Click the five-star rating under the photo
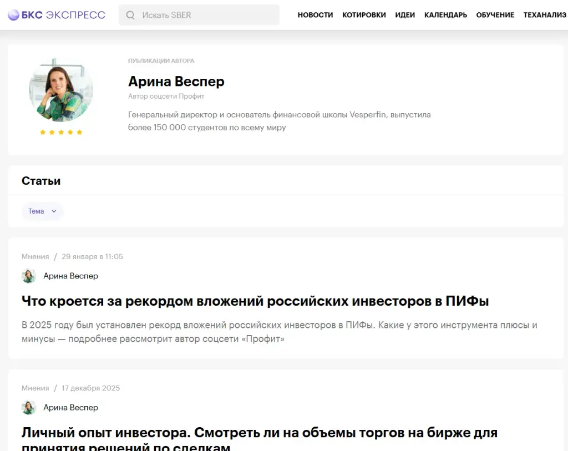568x451 pixels. point(61,132)
